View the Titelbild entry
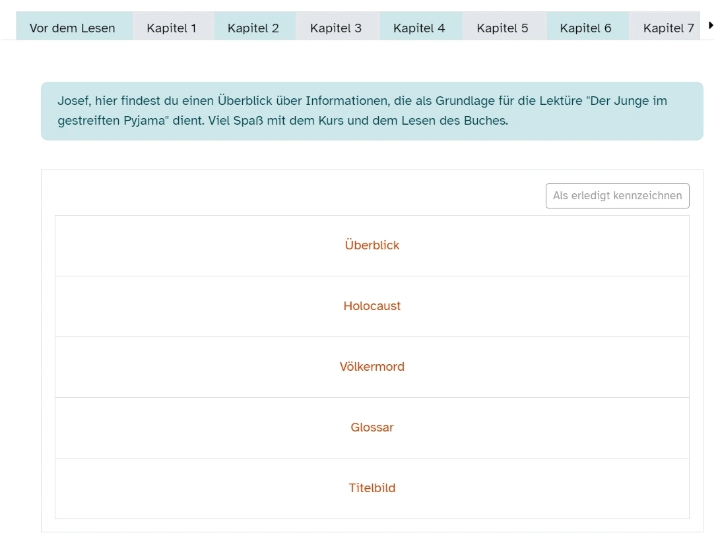Image resolution: width=718 pixels, height=537 pixels. click(372, 488)
